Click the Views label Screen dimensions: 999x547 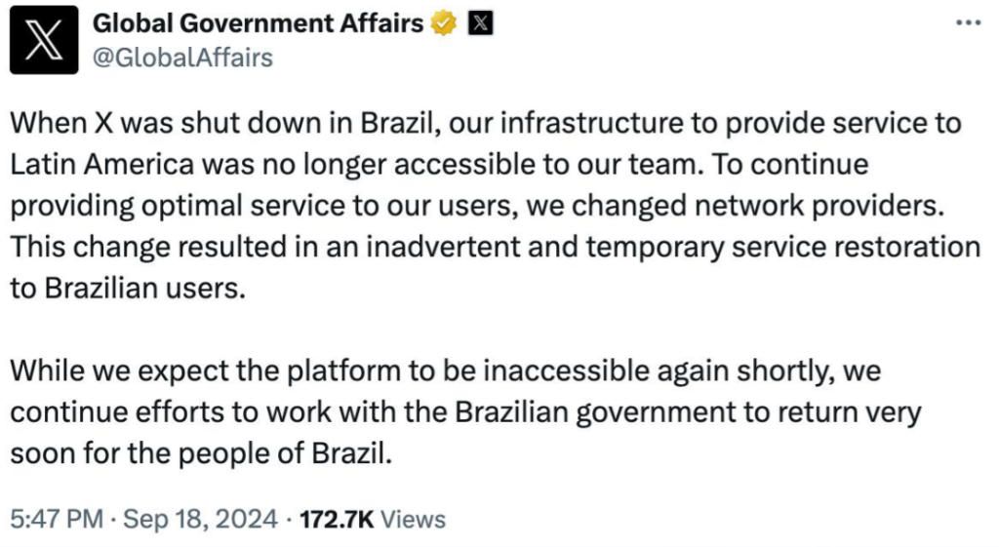point(413,520)
